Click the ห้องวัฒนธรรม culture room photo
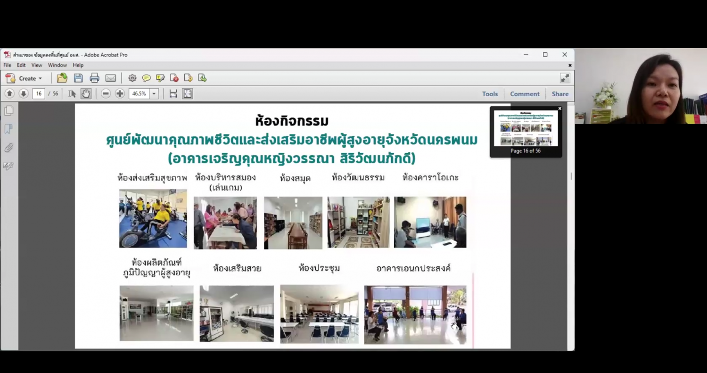 pos(359,222)
